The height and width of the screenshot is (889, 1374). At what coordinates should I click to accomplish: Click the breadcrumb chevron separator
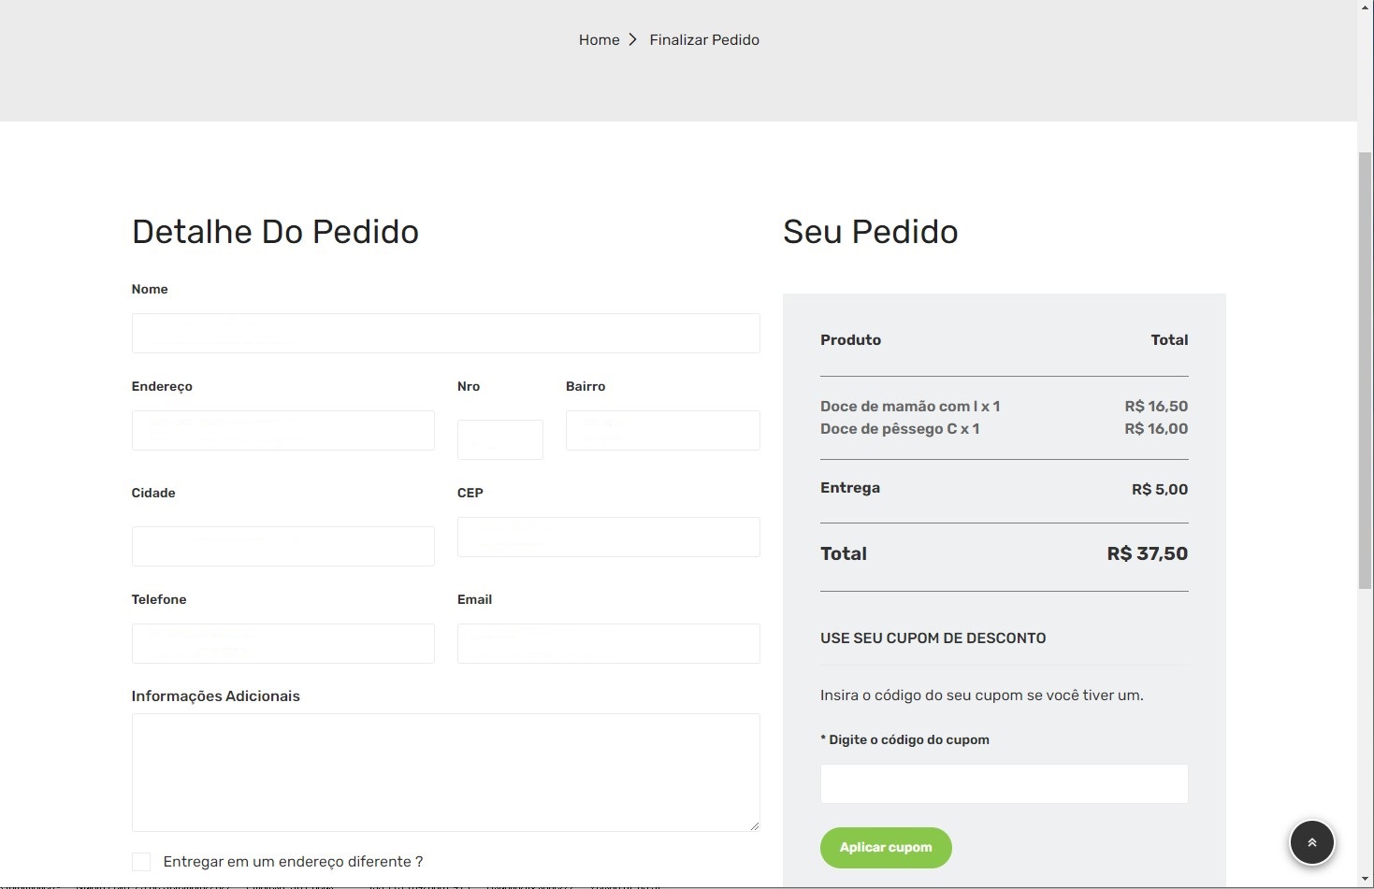pyautogui.click(x=633, y=39)
